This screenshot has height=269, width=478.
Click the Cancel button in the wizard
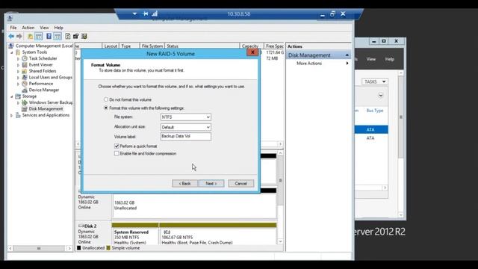240,183
